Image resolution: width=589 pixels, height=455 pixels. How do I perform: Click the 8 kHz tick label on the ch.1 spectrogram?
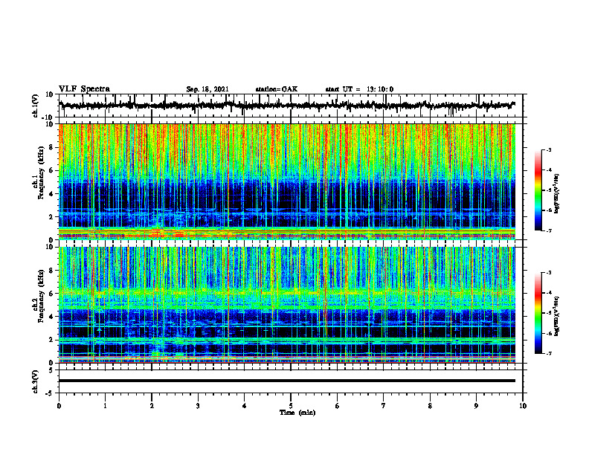52,147
